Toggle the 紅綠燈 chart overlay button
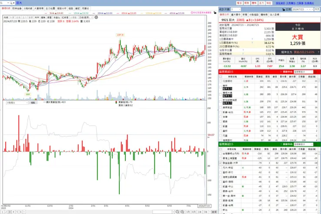Viewport: 321px width, 214px height. (65, 17)
